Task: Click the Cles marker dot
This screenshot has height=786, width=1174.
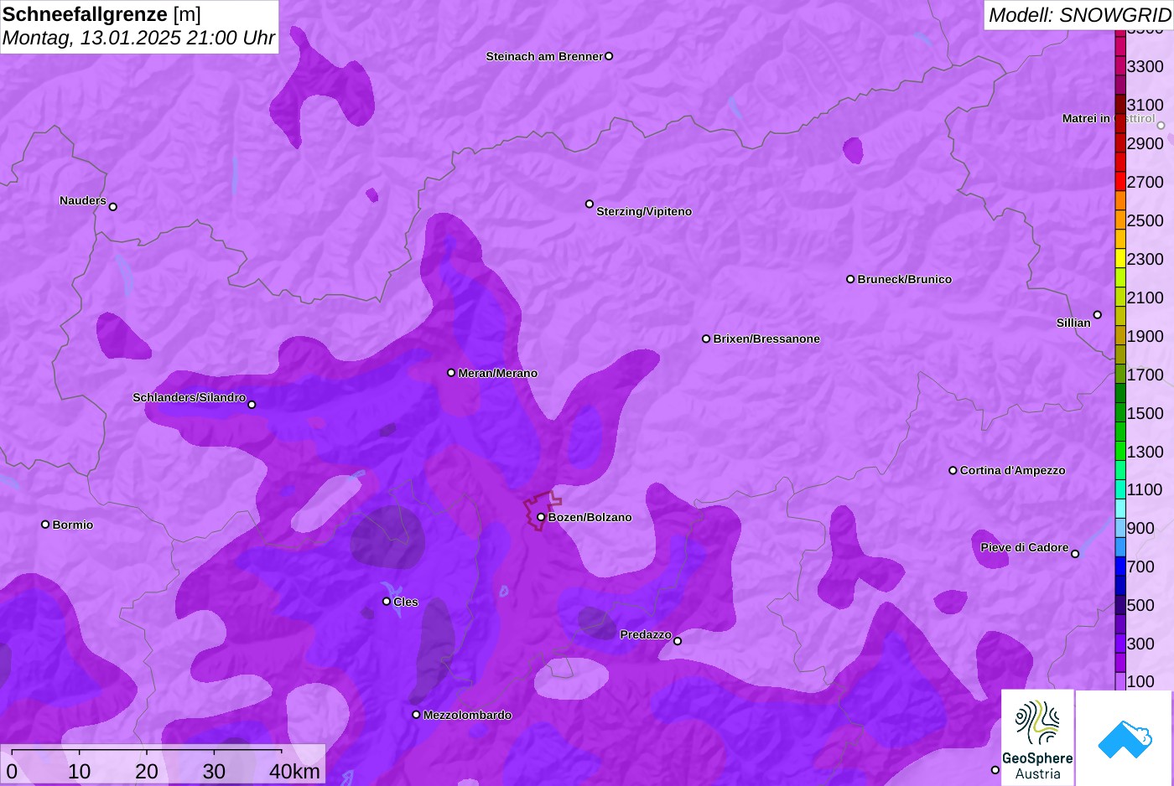Action: tap(387, 602)
